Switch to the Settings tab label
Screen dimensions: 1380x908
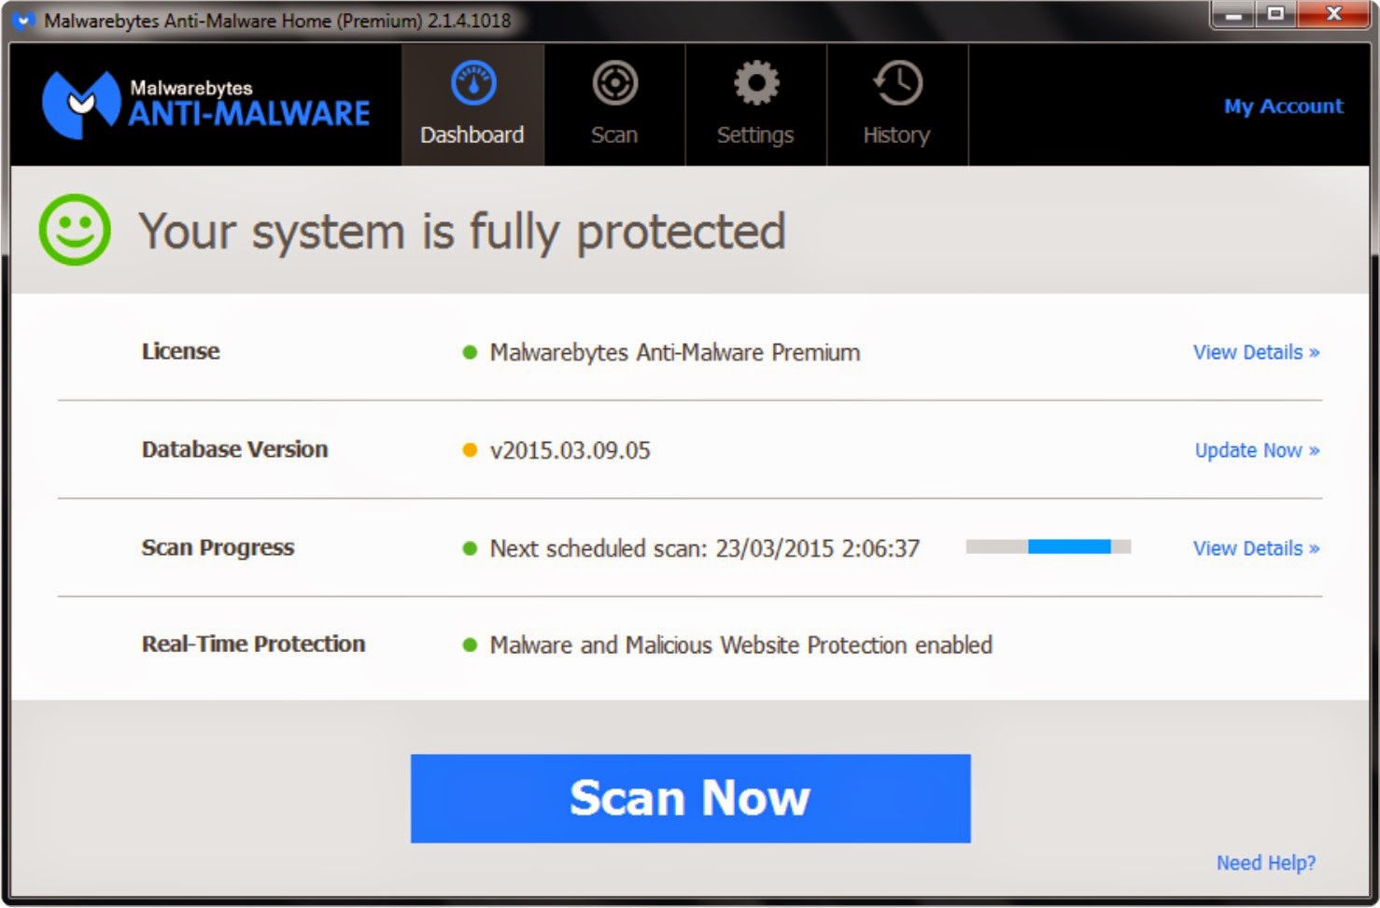[755, 135]
